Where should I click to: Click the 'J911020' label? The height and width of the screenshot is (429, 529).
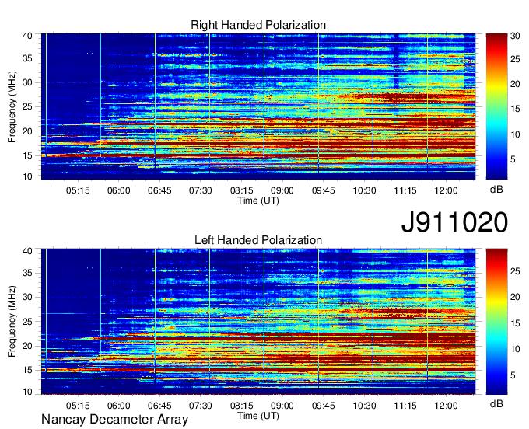coord(454,222)
